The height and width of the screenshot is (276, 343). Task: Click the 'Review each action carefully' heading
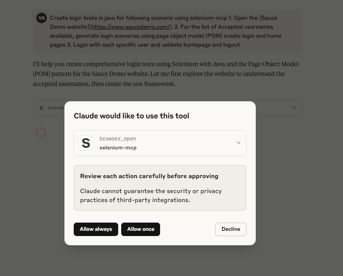[149, 176]
